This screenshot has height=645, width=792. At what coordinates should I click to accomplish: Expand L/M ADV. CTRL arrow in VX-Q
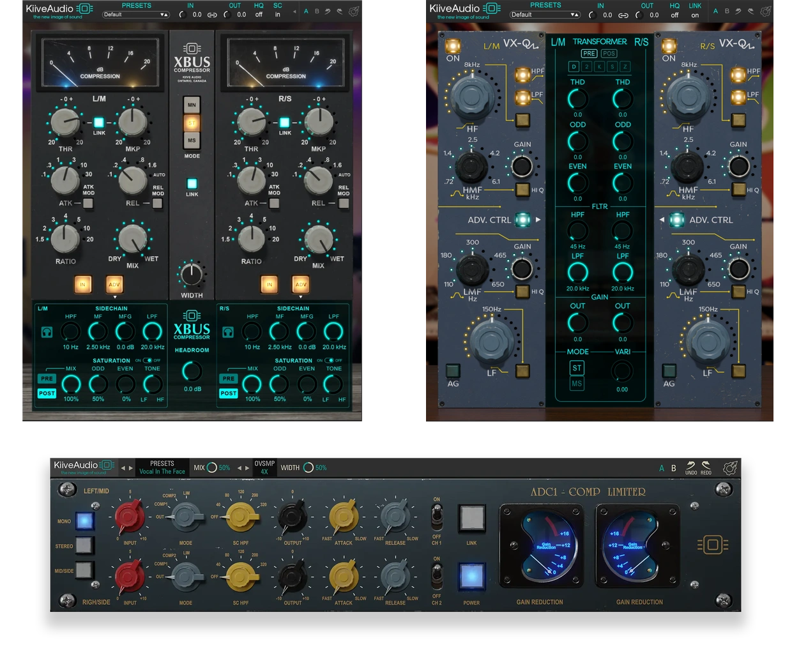click(x=538, y=220)
